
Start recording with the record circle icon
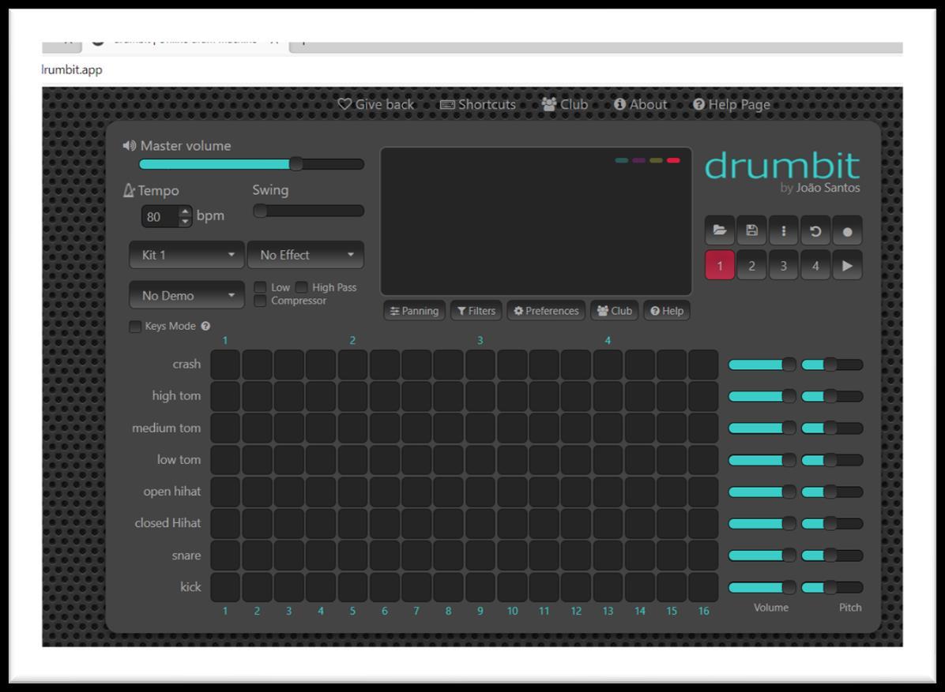click(x=847, y=230)
